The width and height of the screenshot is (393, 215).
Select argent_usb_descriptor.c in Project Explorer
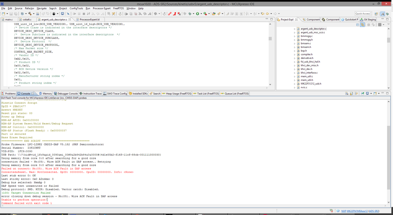(313, 29)
